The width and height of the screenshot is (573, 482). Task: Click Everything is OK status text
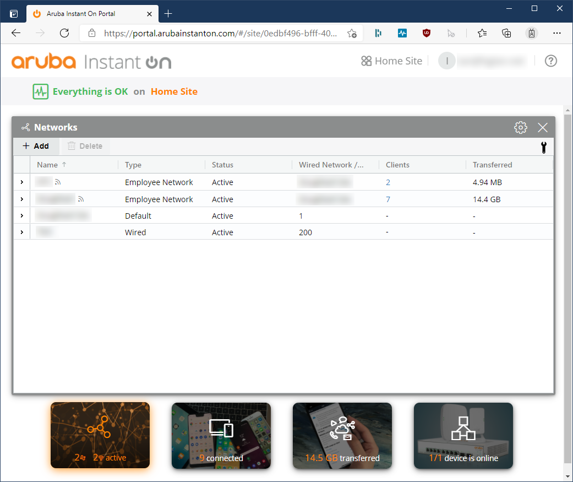(x=90, y=91)
